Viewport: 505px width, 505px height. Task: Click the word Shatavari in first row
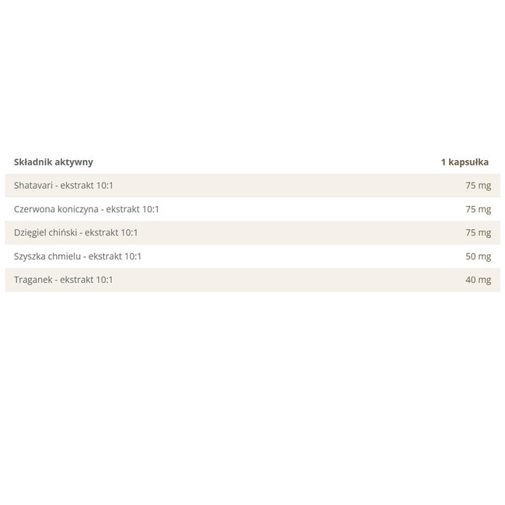[x=33, y=186]
